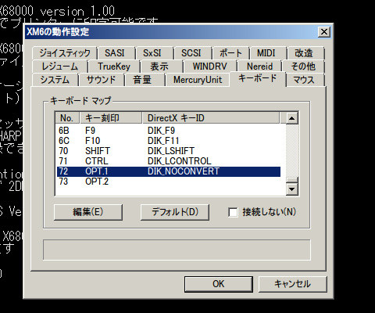
Task: Click the keyboard map scroll-up arrow
Action: click(x=291, y=118)
